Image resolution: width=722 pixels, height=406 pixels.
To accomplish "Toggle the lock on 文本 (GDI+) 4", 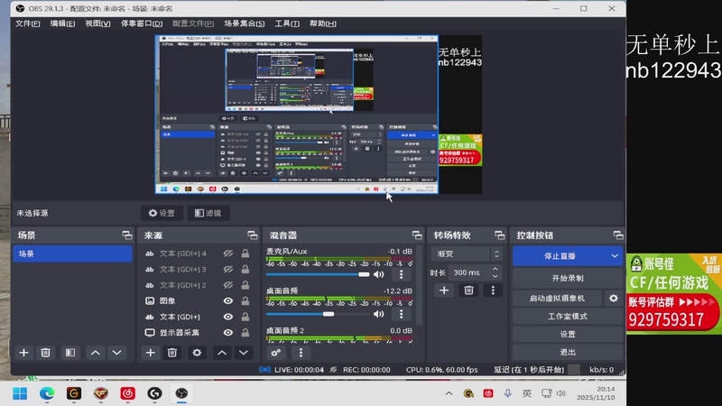I will [x=245, y=254].
